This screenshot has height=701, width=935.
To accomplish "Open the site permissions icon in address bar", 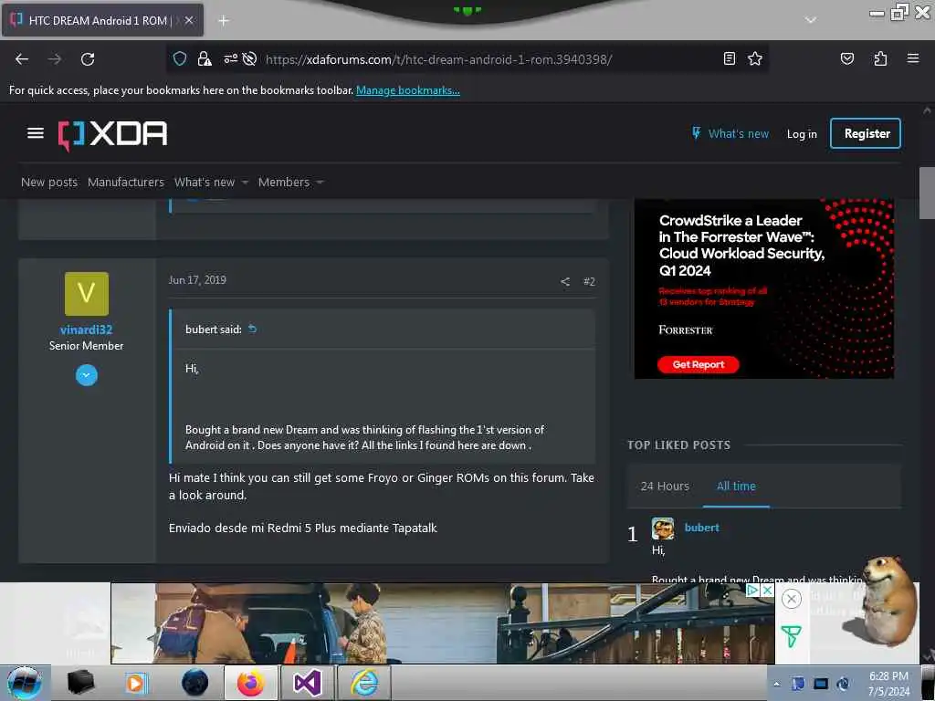I will (x=230, y=58).
